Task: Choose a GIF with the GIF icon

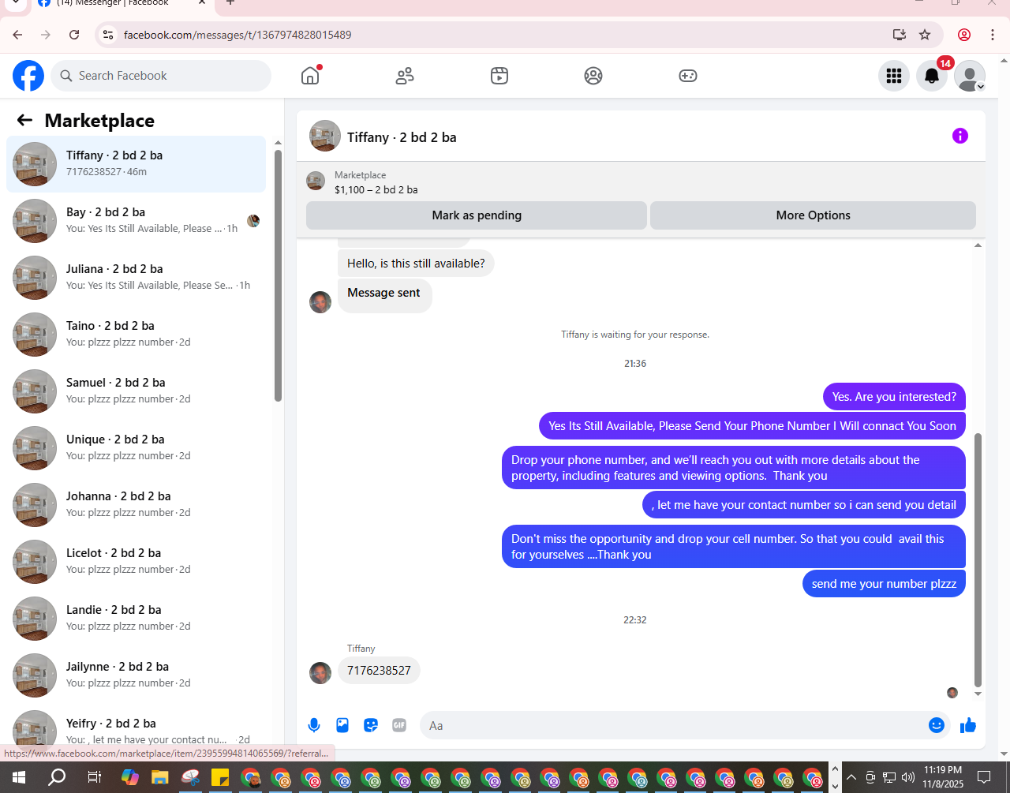Action: coord(399,725)
